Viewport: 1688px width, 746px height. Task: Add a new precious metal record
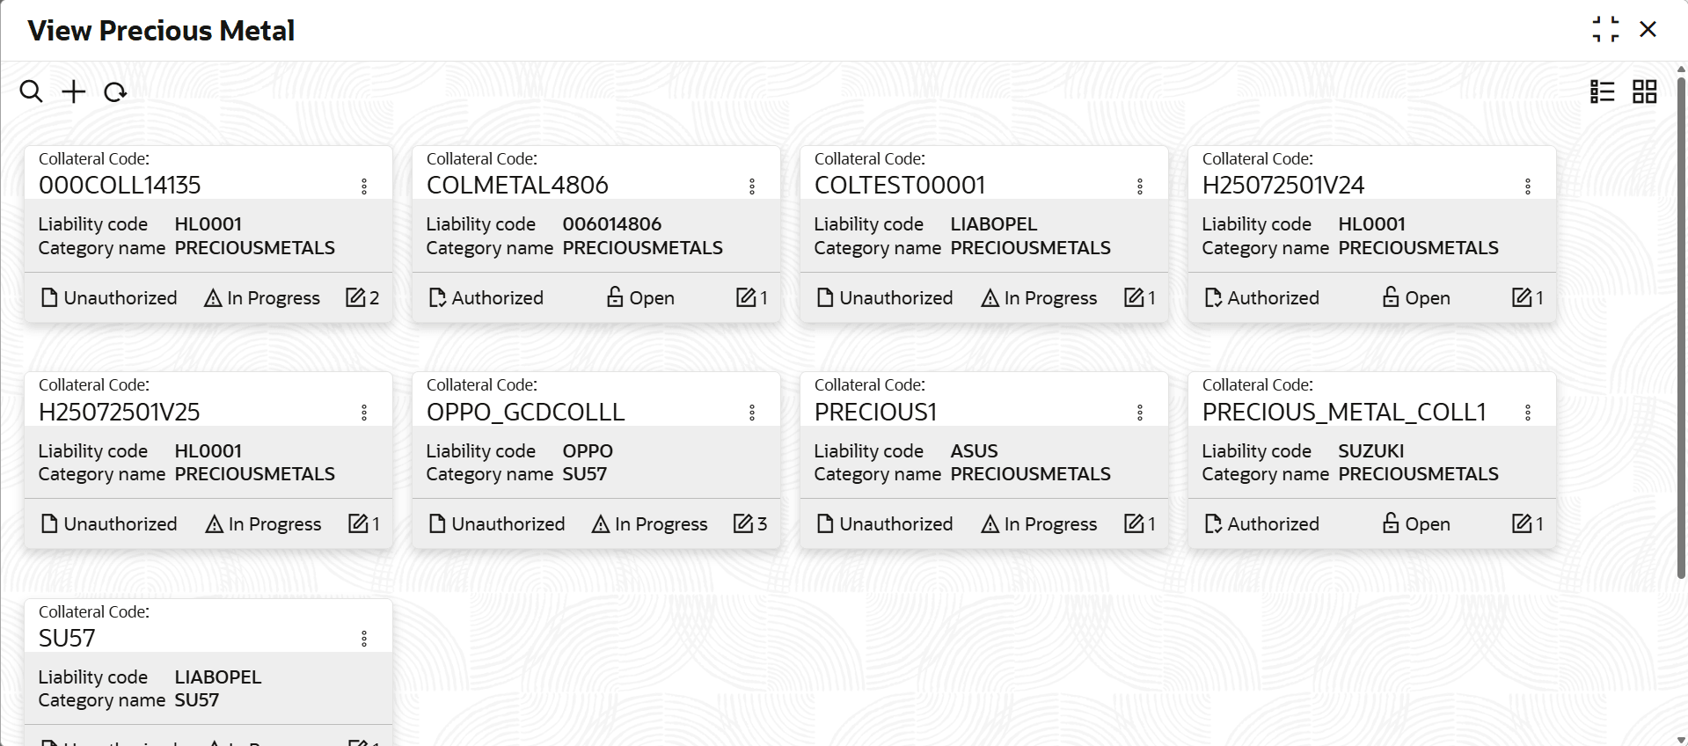point(74,91)
